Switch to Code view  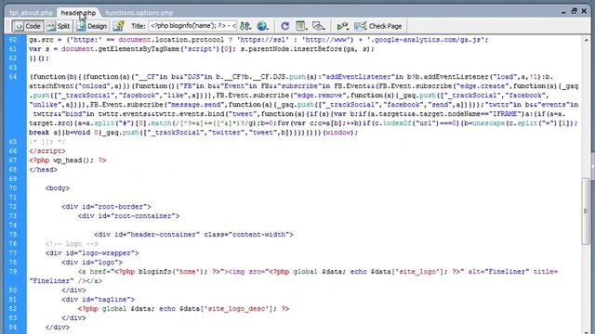[28, 26]
